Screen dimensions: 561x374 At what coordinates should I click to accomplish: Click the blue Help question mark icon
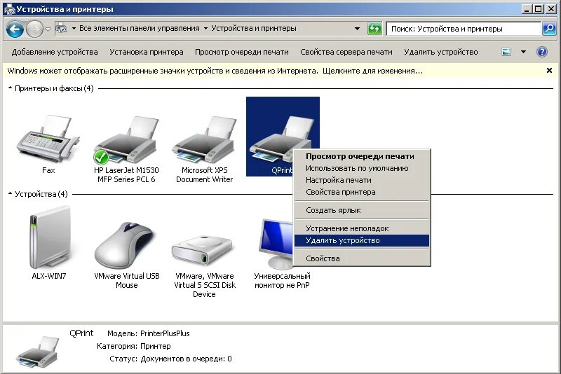(542, 52)
